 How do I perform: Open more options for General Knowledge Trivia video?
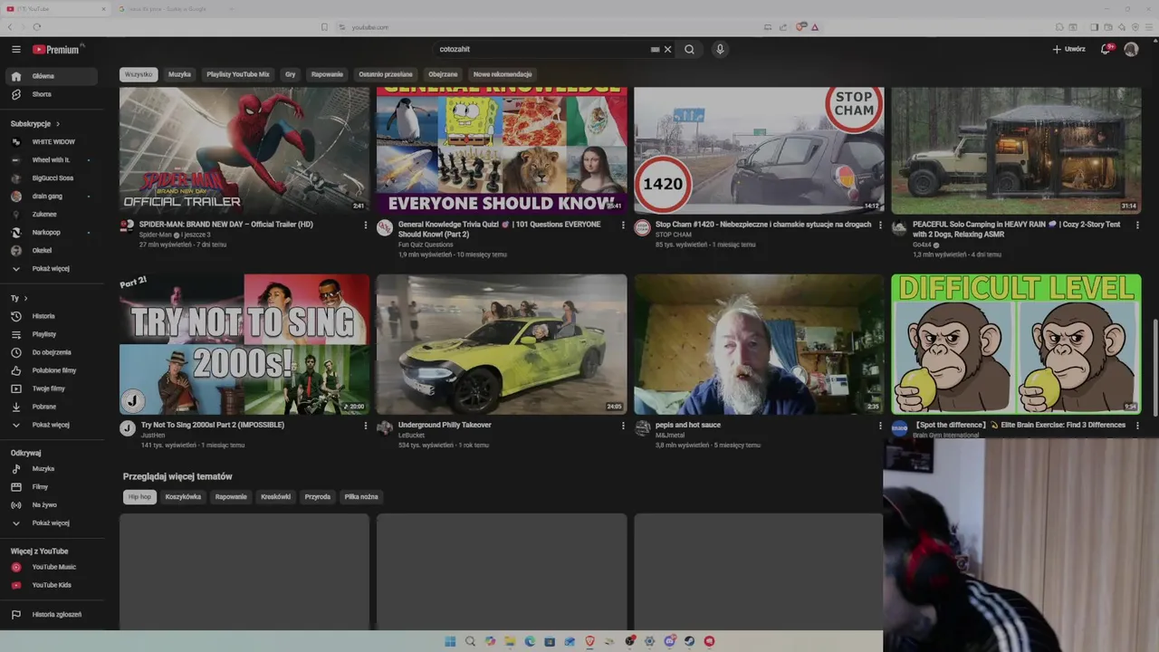point(623,225)
